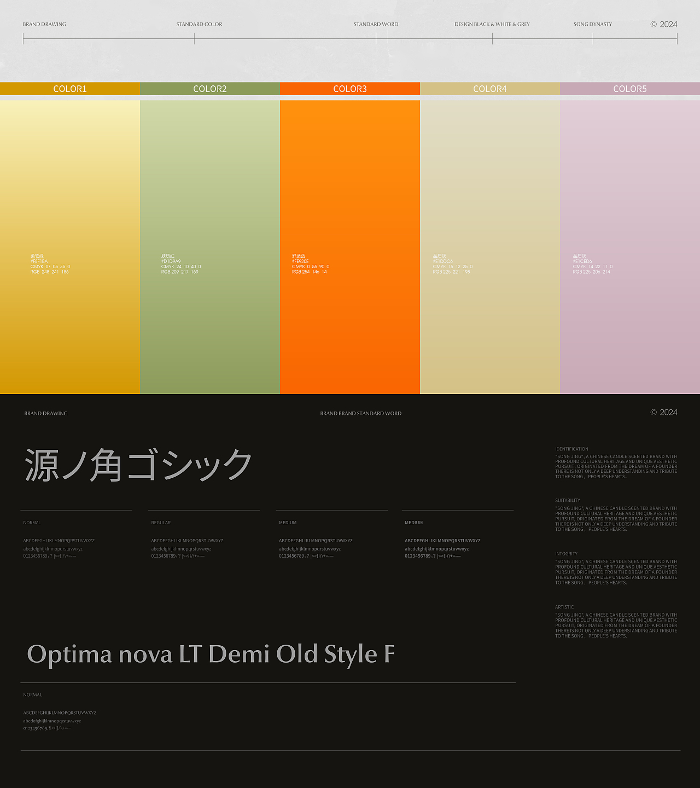
Task: Select the olive green gradient swatch under COLOR2
Action: click(x=210, y=247)
